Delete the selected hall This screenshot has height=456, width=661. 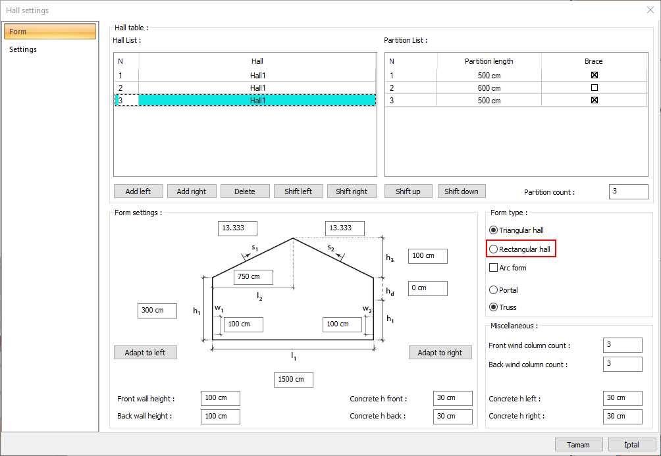(x=244, y=191)
